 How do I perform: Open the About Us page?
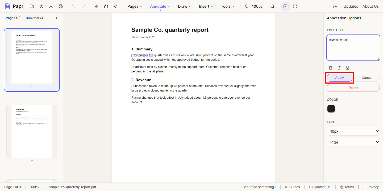[370, 6]
